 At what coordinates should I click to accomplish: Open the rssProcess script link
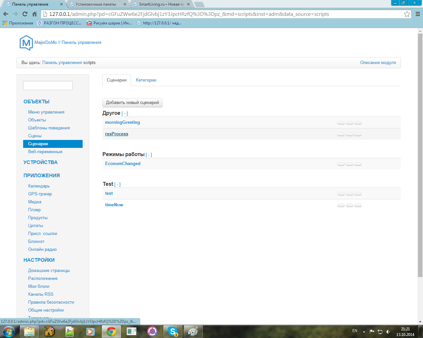117,134
